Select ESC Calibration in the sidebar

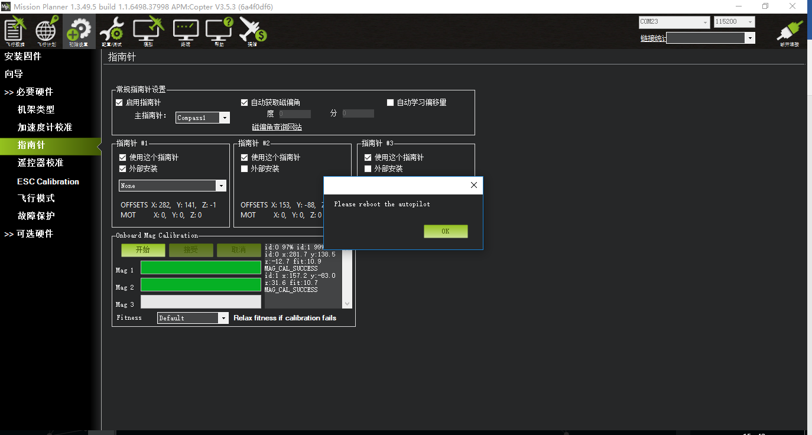click(48, 181)
